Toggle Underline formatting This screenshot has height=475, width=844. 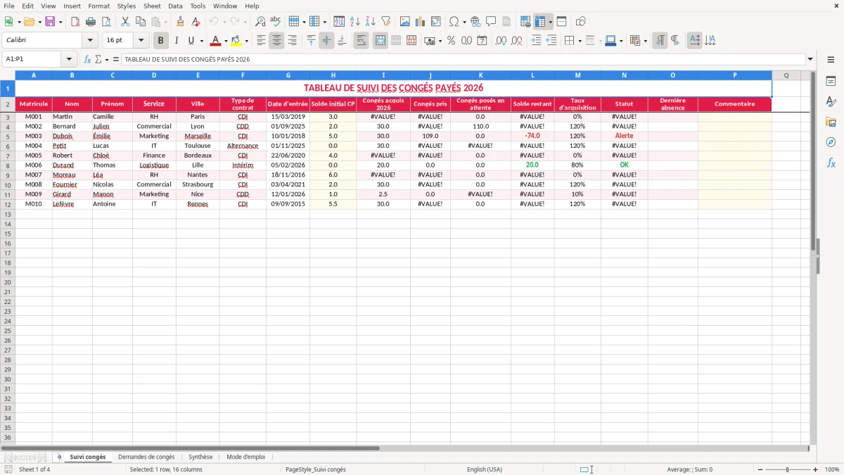190,41
